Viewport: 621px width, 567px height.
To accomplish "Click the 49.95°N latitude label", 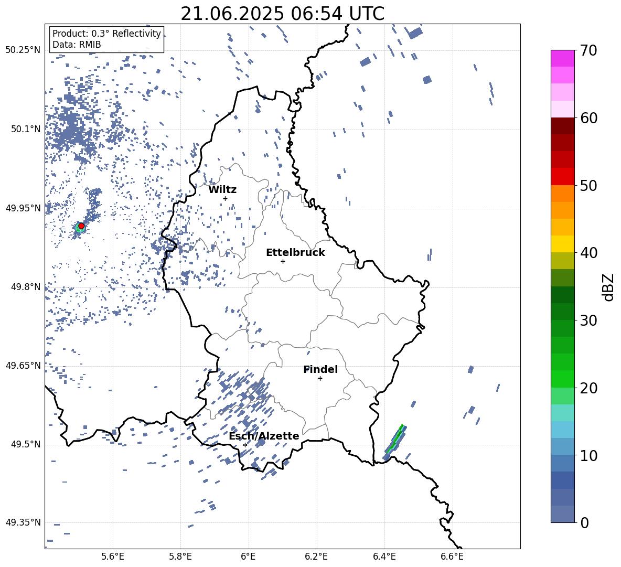I will tap(23, 208).
